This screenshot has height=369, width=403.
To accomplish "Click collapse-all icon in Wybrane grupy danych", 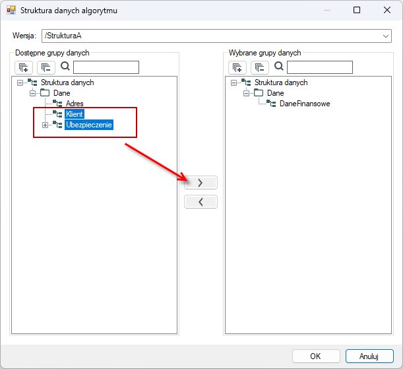I will (260, 67).
